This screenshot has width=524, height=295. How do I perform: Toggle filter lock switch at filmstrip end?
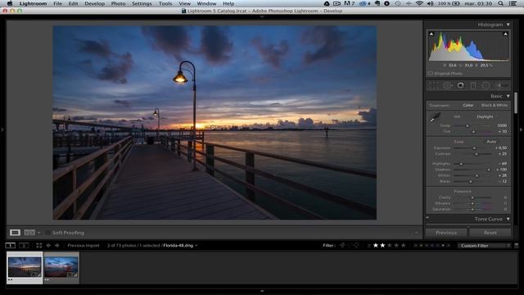tap(517, 246)
